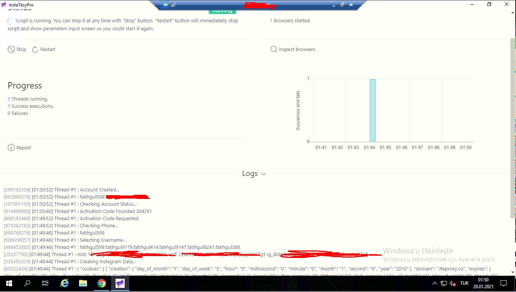516x292 pixels.
Task: Select the '1 Success executions.' line
Action: (x=31, y=106)
